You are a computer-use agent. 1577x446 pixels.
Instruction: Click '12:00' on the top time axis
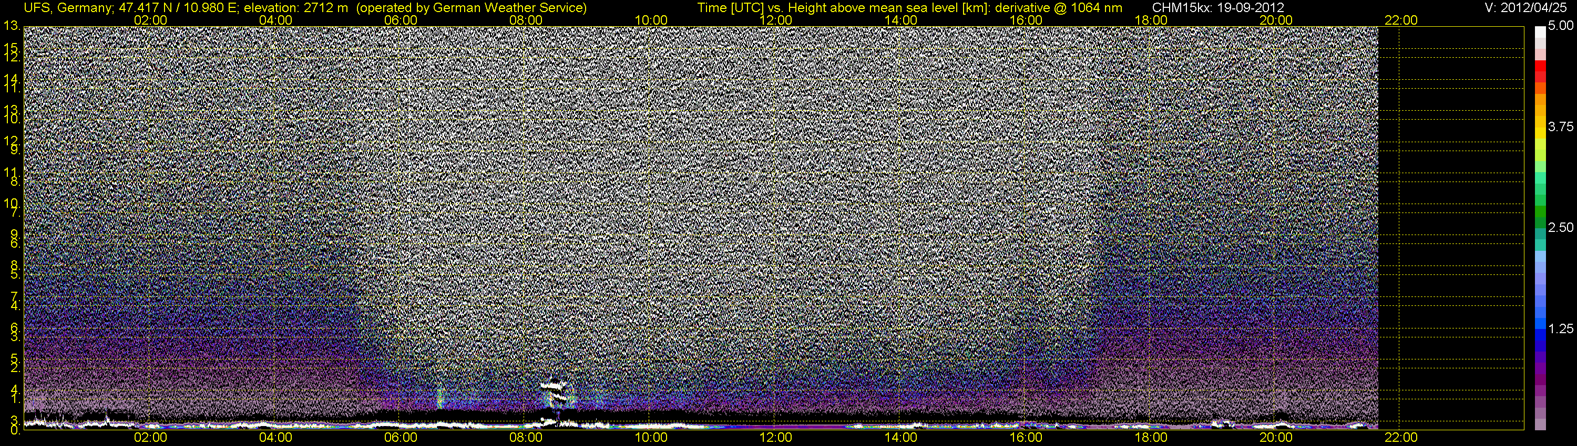pos(776,20)
